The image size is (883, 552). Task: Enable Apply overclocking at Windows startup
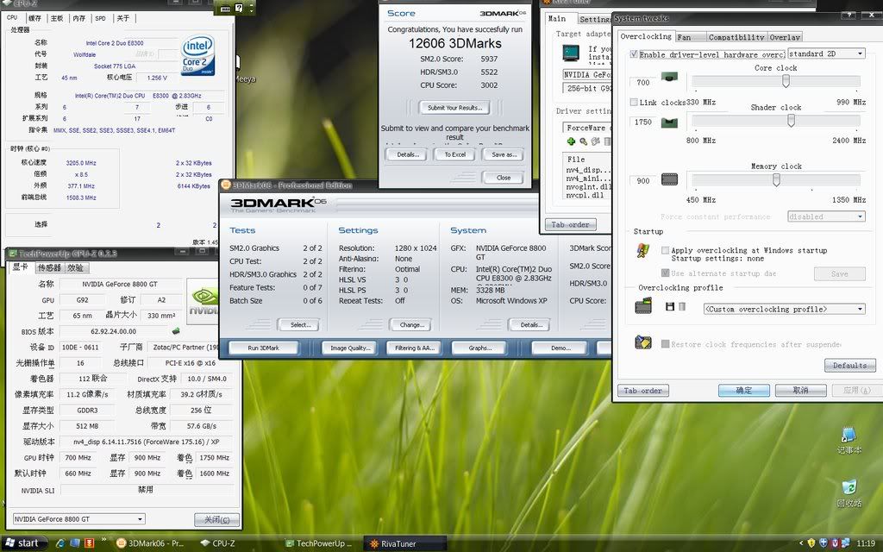point(665,250)
